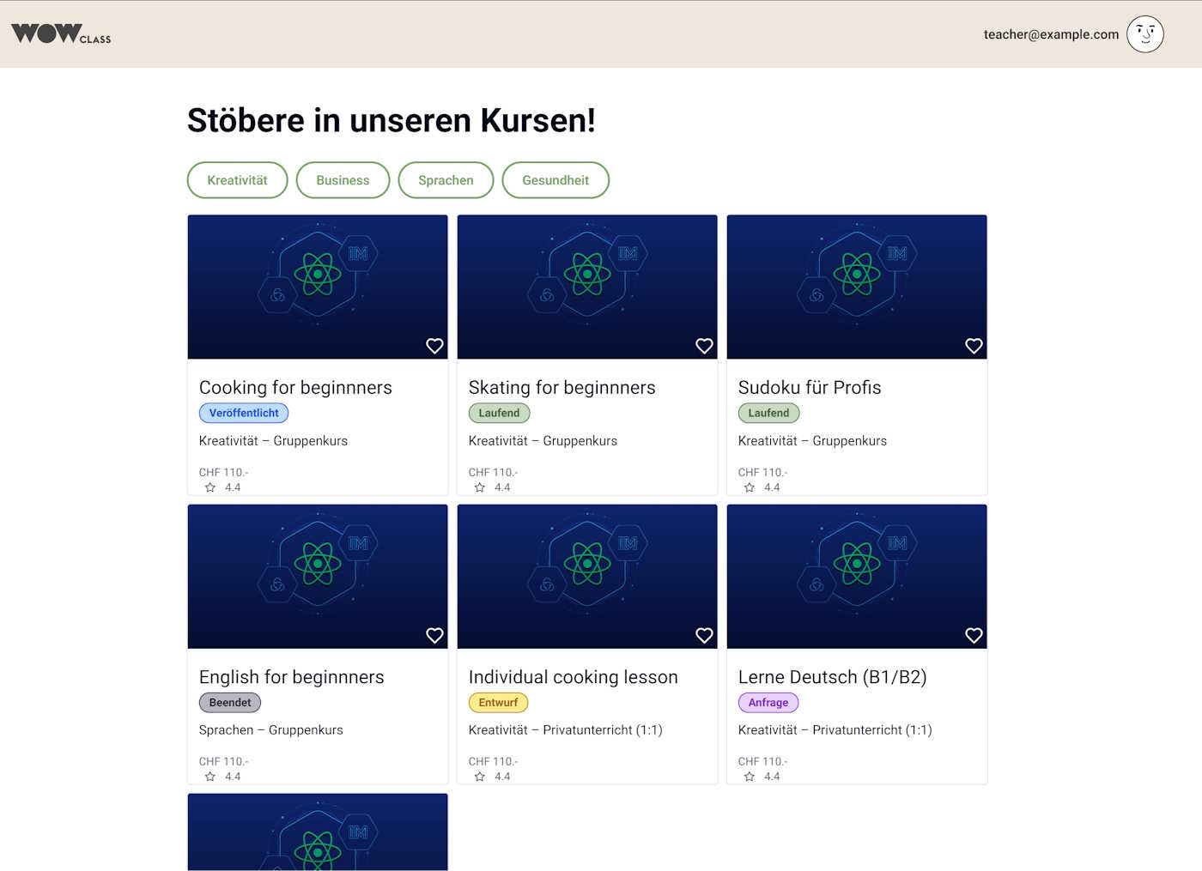
Task: Click the star rating icon on Skating for beginners
Action: 480,487
